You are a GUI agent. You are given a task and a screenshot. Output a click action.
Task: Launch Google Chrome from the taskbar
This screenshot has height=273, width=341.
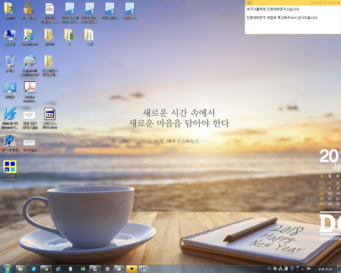tap(46, 269)
